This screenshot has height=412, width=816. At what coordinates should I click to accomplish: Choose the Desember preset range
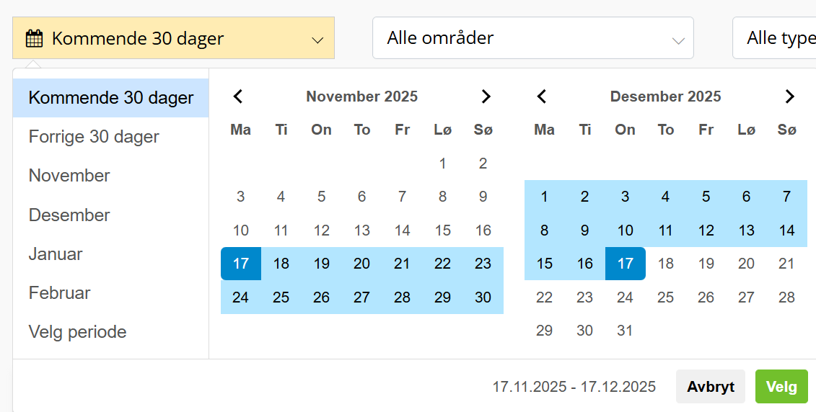(69, 215)
